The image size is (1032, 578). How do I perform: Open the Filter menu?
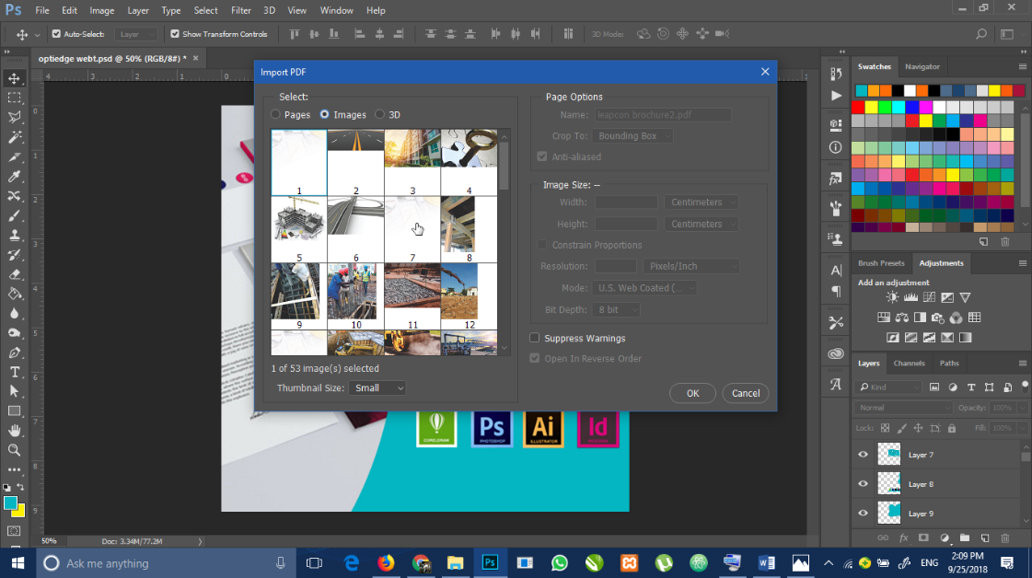point(241,10)
